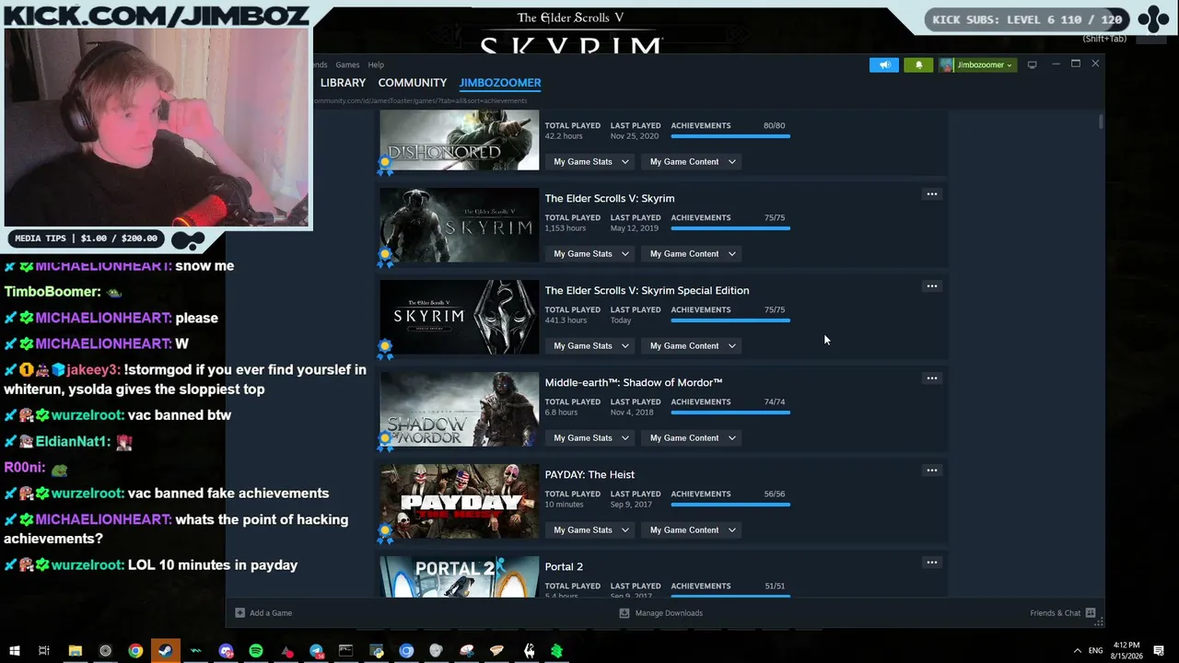Screen dimensions: 1179x663
Task: Click Dishonored 80/80 achievements progress bar
Action: coord(730,136)
